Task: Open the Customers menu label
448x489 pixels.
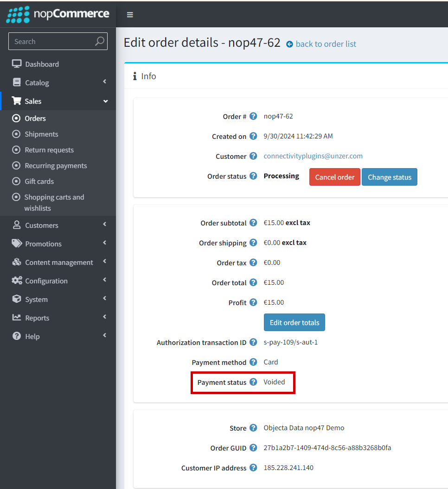Action: pyautogui.click(x=42, y=226)
